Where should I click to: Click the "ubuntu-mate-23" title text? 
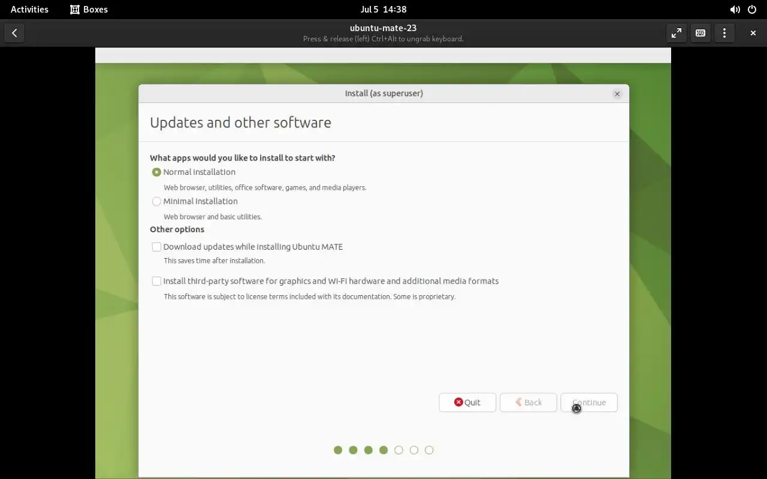(383, 28)
